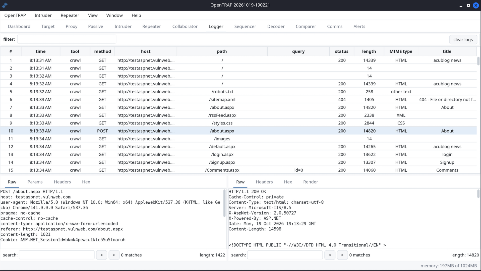The height and width of the screenshot is (271, 481).
Task: Select the /robots.txt log row
Action: (x=238, y=92)
